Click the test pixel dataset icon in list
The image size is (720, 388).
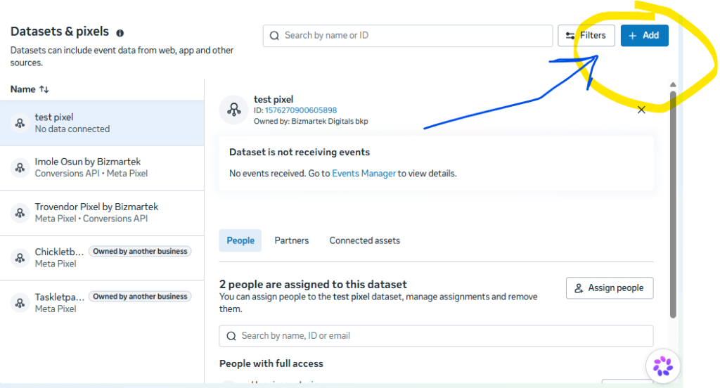coord(20,123)
